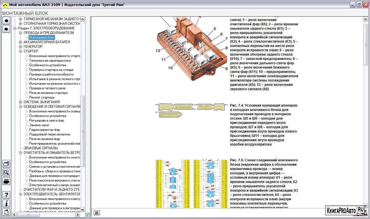Open Данные для проверки электродвигателя
This screenshot has height=219, width=370.
55,208
